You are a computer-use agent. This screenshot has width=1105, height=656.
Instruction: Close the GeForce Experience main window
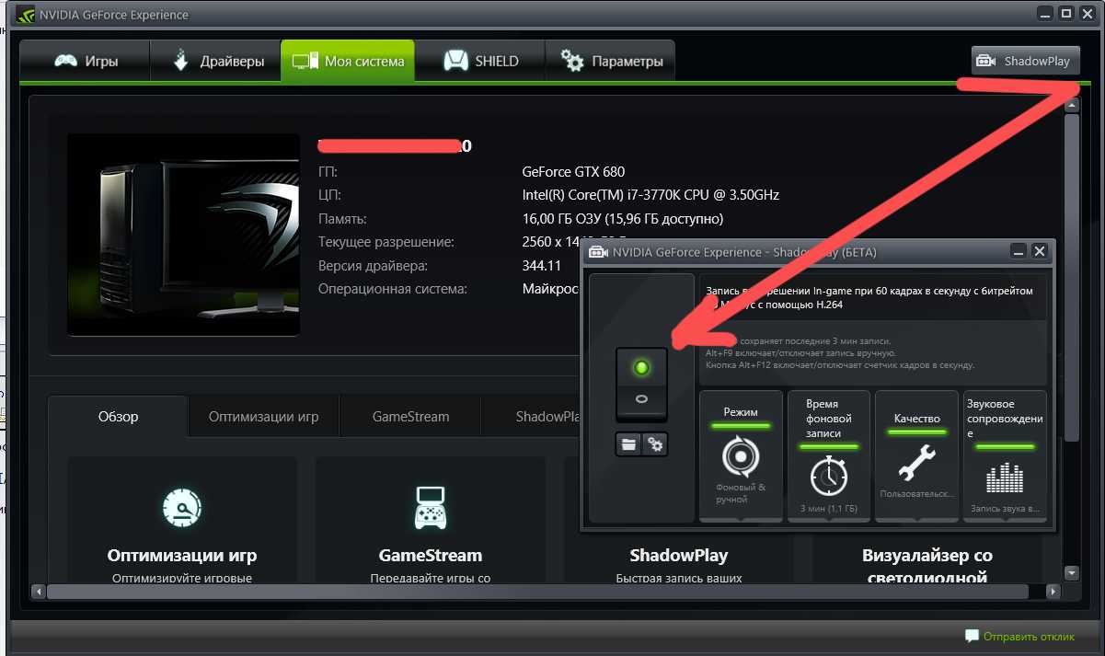coord(1086,13)
